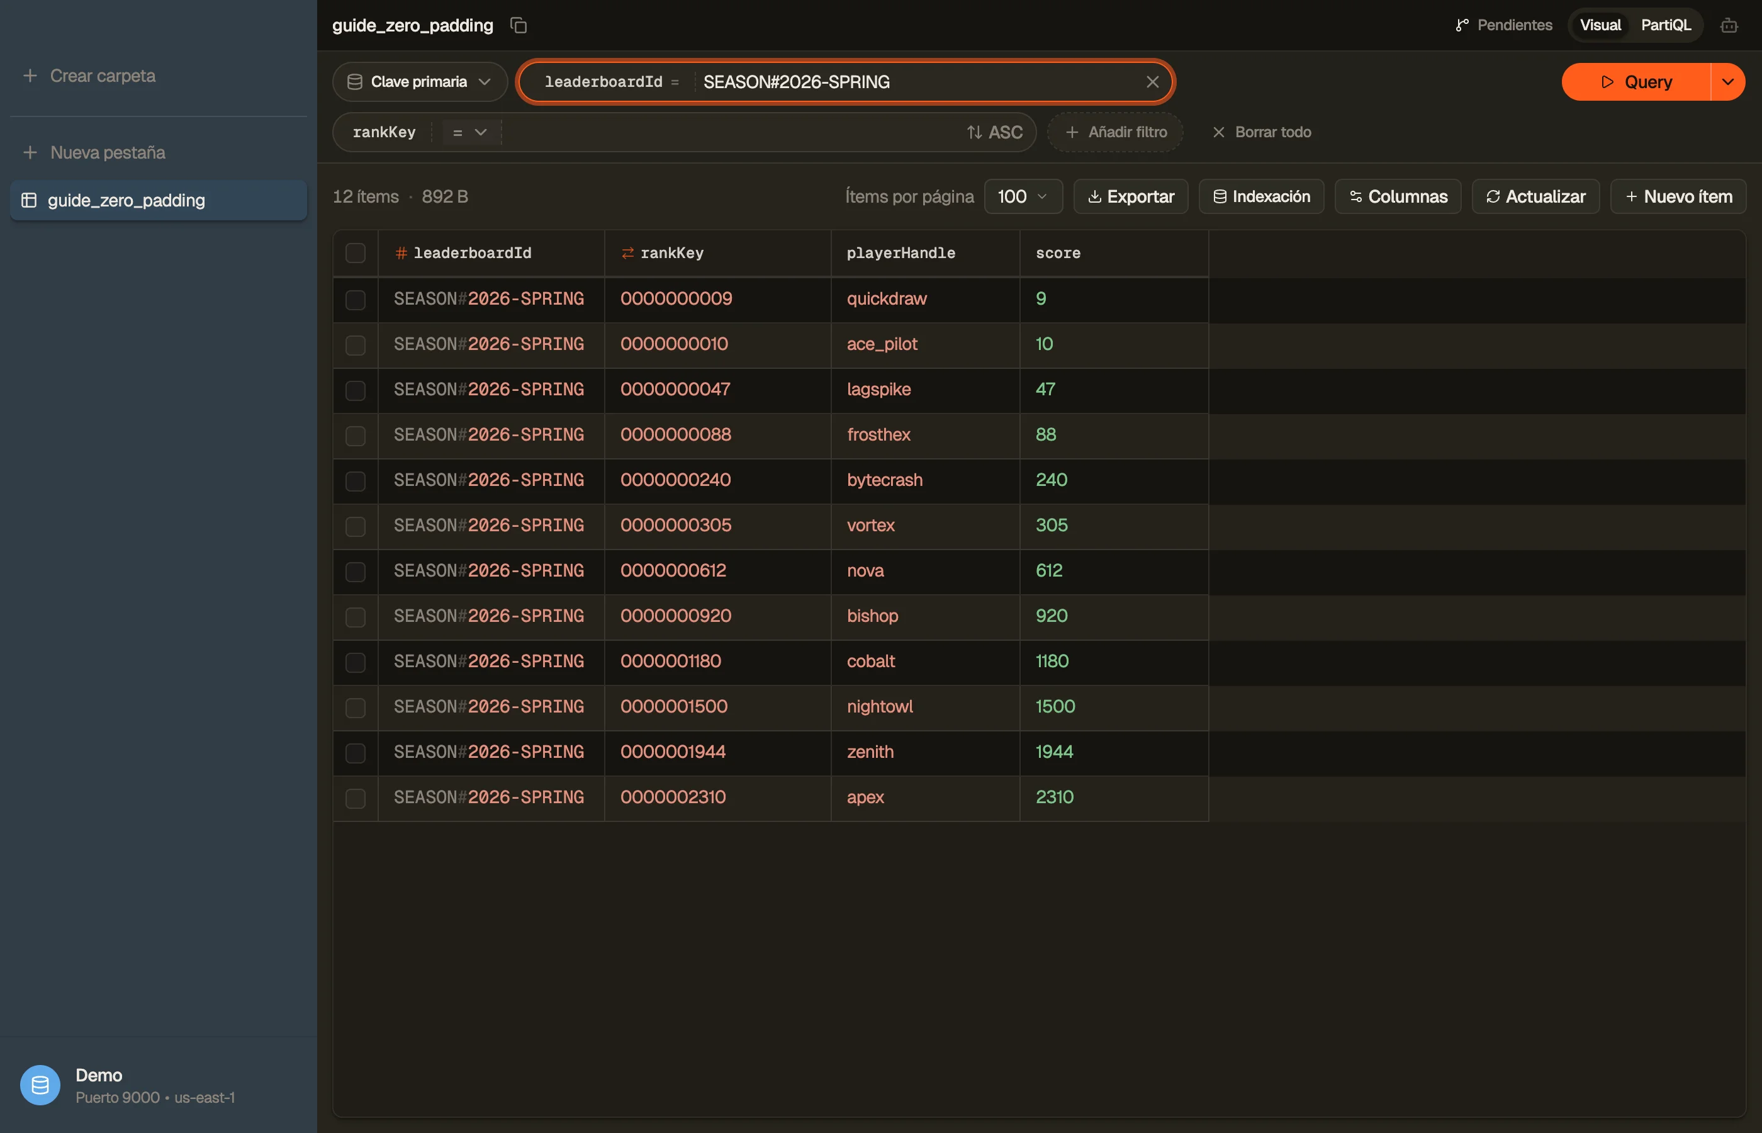Click the Demo connection in sidebar footer
Viewport: 1762px width, 1133px height.
158,1085
